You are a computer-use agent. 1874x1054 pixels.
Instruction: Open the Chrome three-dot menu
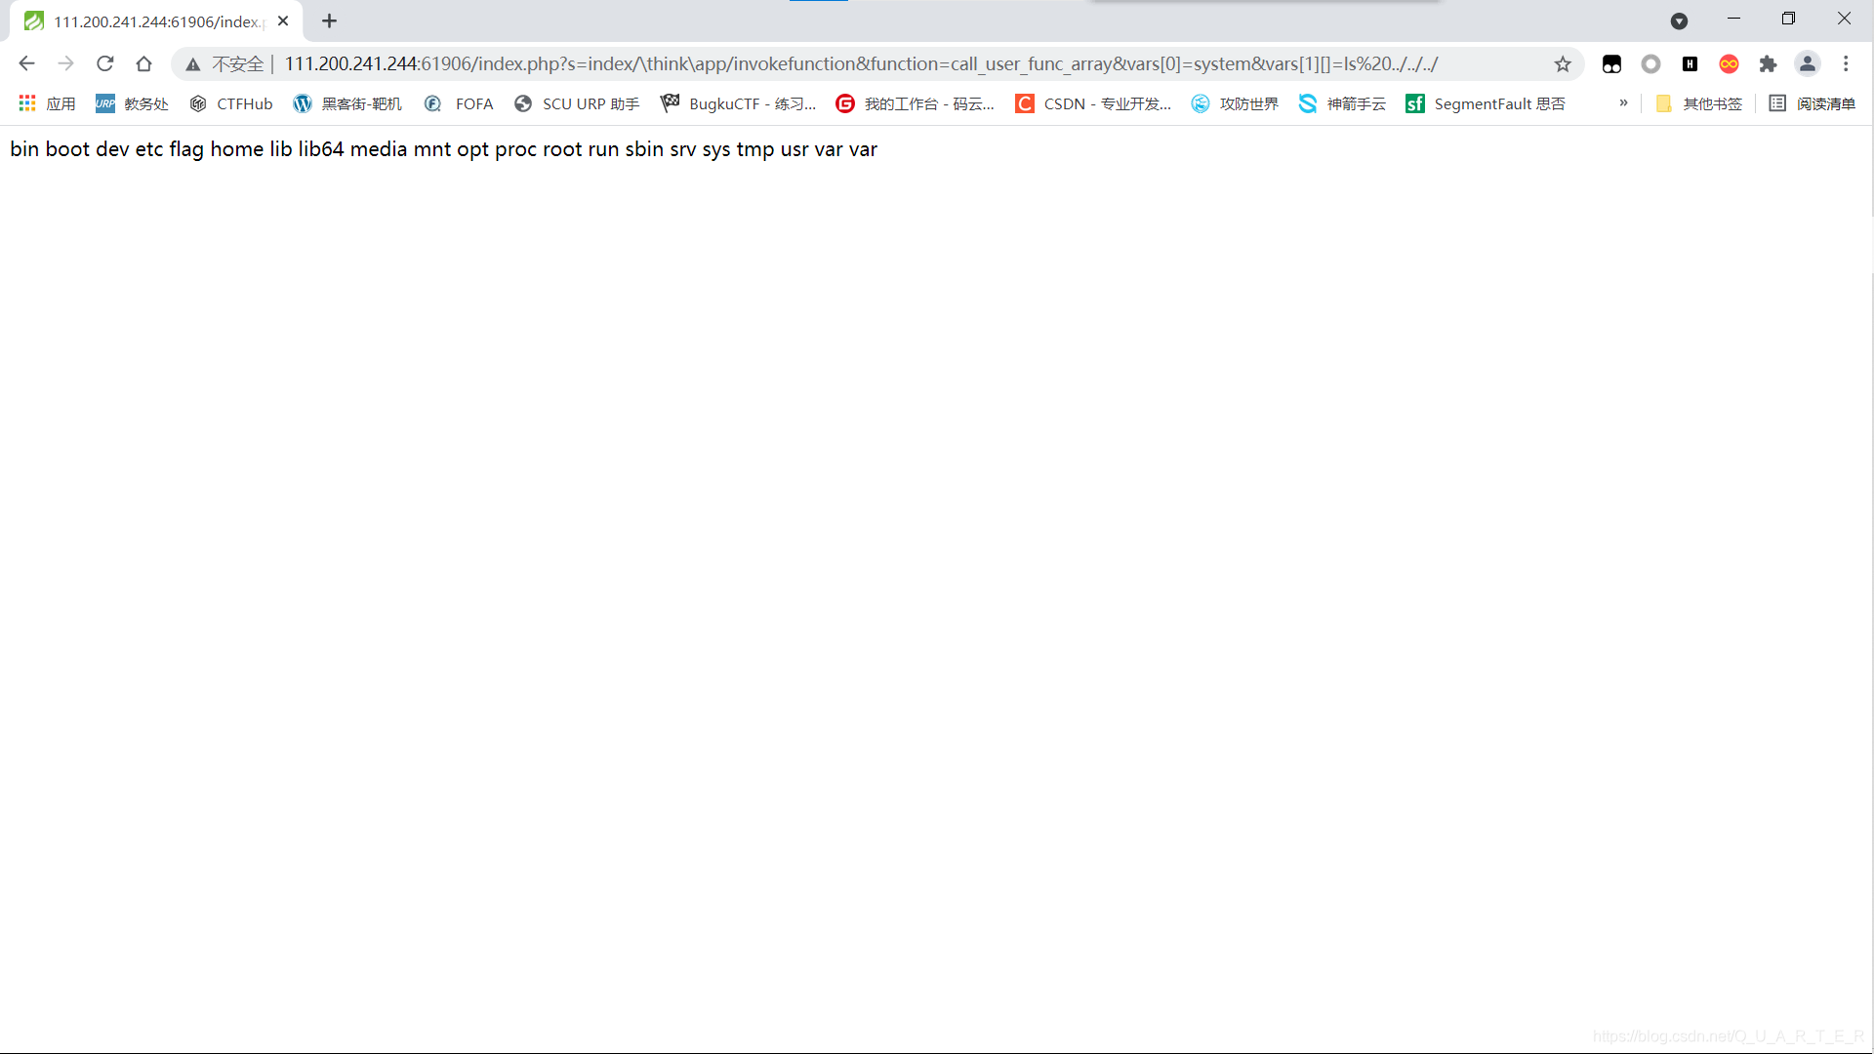(x=1846, y=63)
